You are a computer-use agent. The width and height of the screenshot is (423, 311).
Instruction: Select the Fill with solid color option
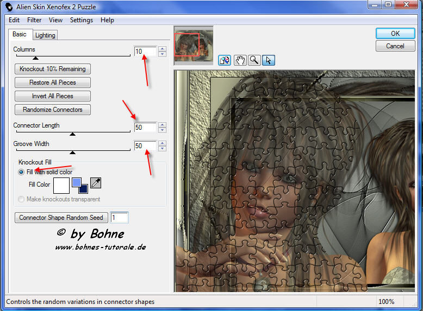point(21,172)
